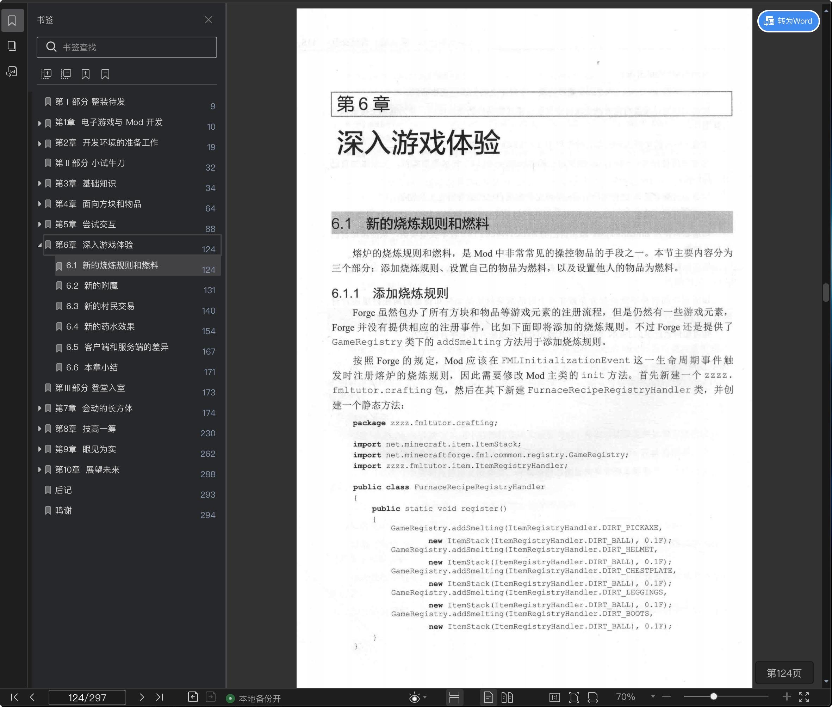Enter full screen mode
This screenshot has height=707, width=832.
tap(804, 697)
